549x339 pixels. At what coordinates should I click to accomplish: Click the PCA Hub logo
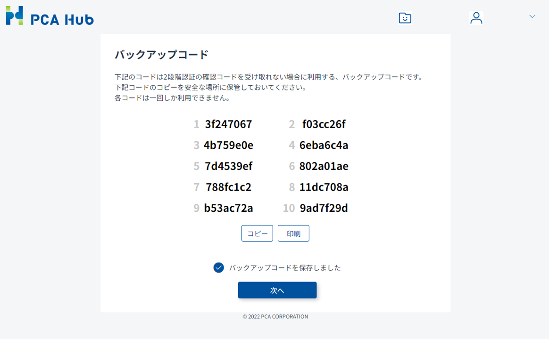(x=50, y=16)
